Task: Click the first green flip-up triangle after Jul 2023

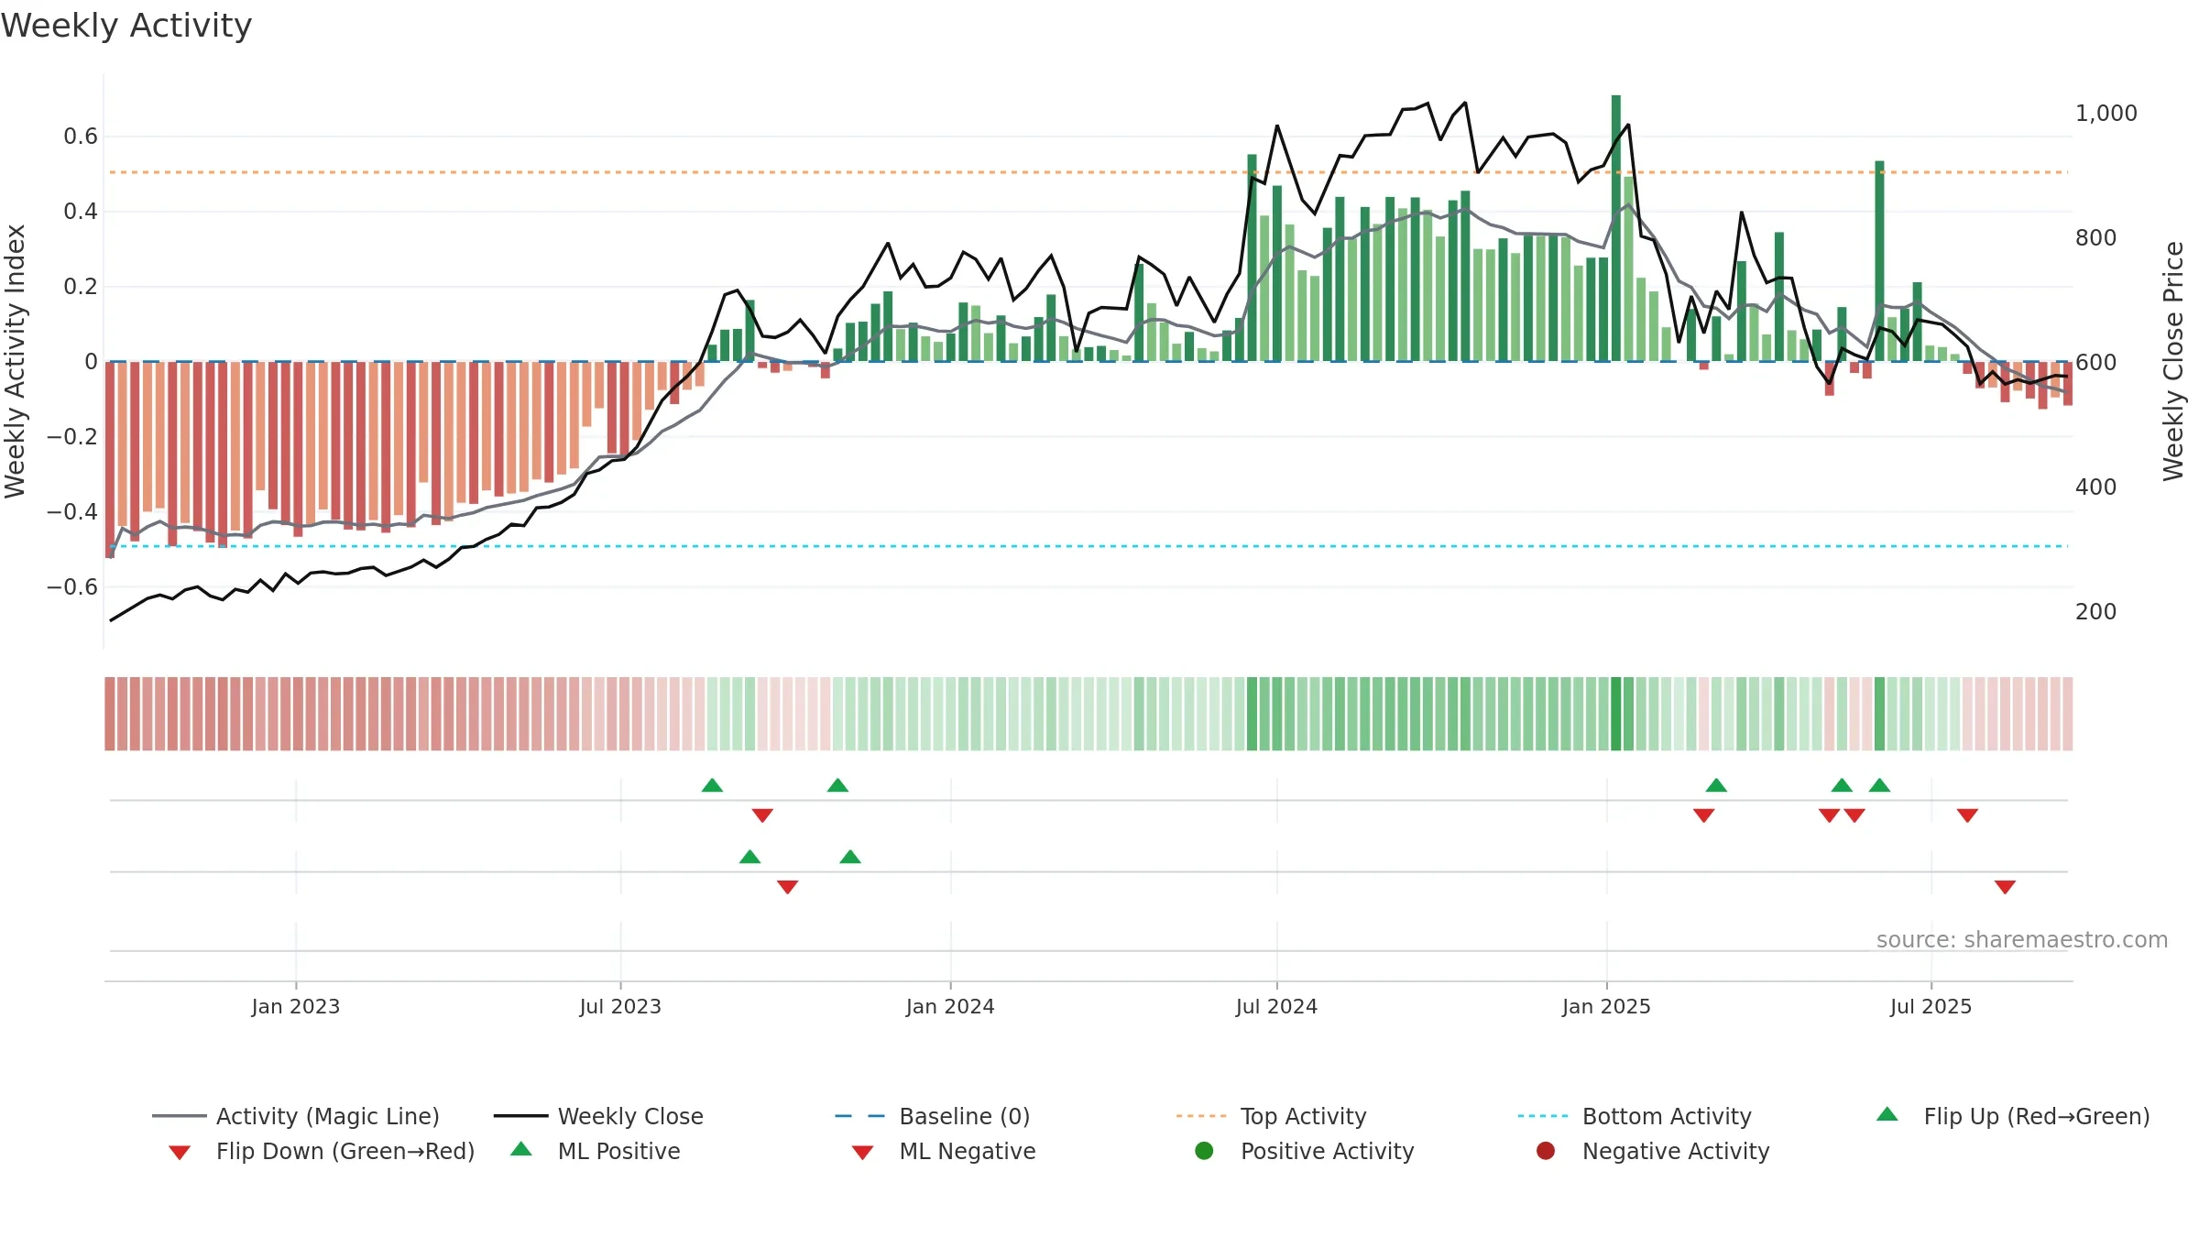Action: [712, 785]
